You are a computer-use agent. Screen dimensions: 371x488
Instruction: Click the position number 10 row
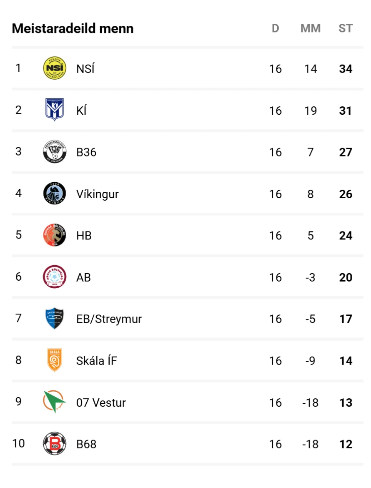pyautogui.click(x=187, y=443)
